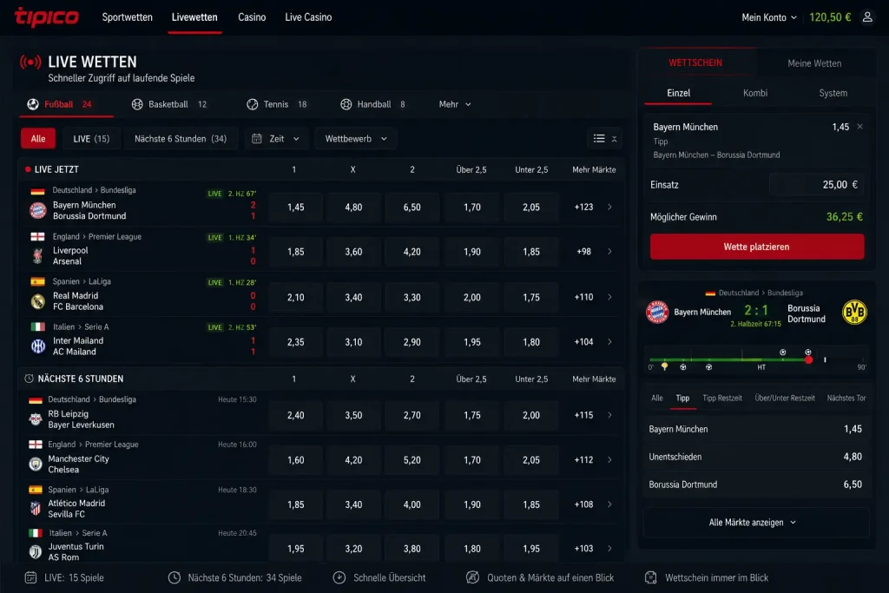The width and height of the screenshot is (889, 593).
Task: Toggle the list view layout icon
Action: [599, 138]
